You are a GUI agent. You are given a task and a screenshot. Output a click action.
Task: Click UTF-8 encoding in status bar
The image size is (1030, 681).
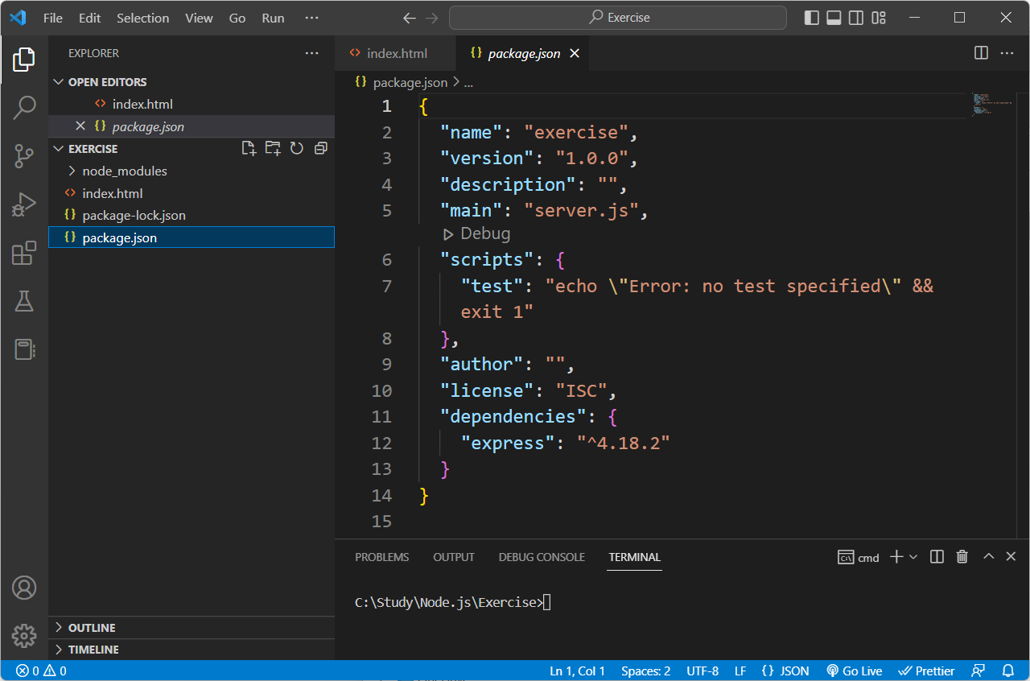point(702,671)
